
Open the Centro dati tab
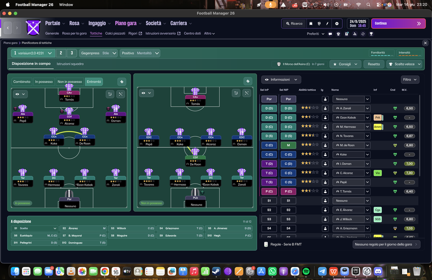pos(192,33)
